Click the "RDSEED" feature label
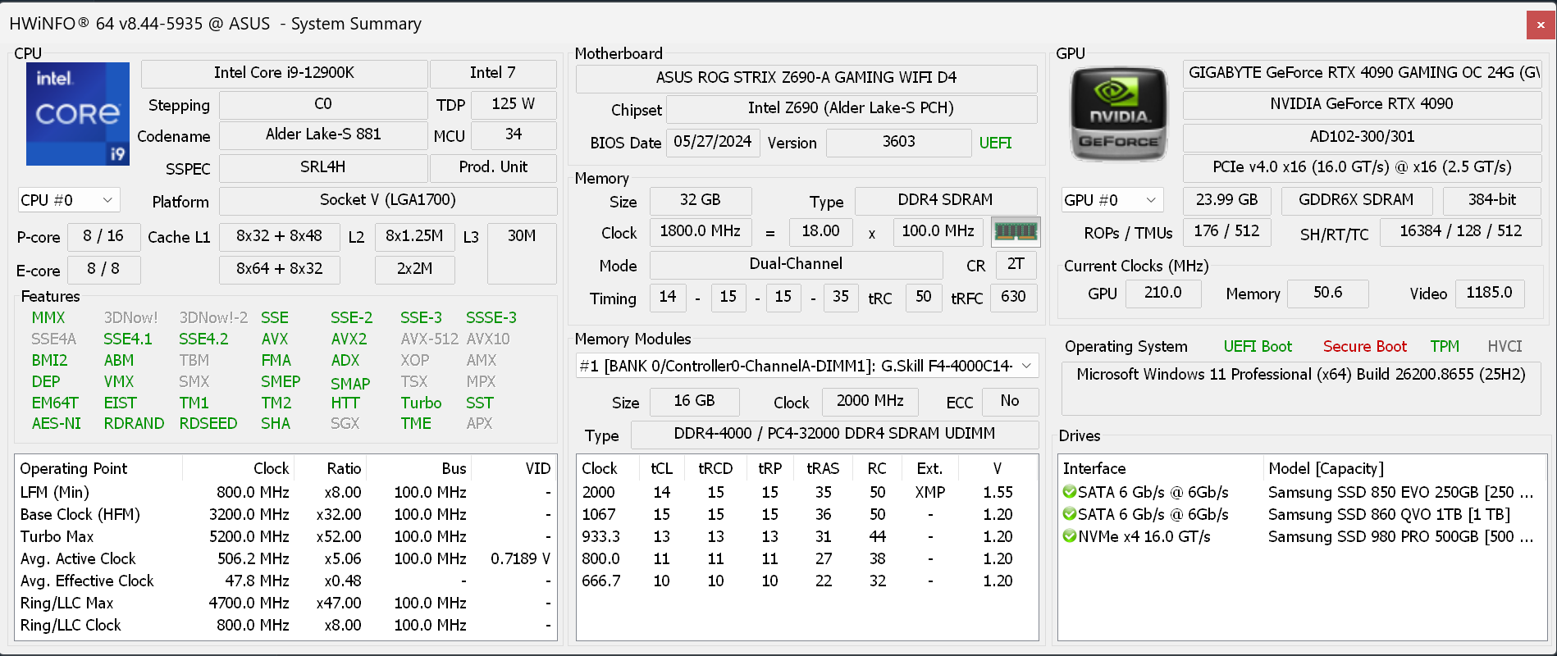The height and width of the screenshot is (656, 1557). click(208, 423)
